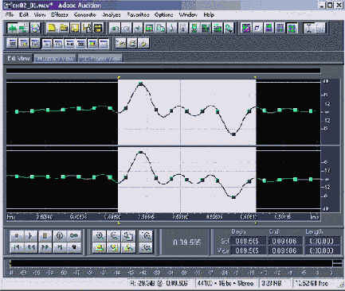345x291 pixels.
Task: Open the Generate menu
Action: point(84,15)
